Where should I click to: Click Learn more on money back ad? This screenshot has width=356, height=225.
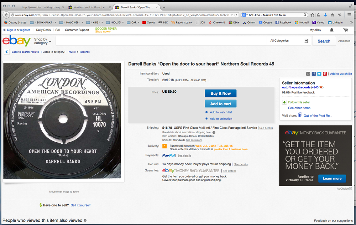pyautogui.click(x=332, y=179)
